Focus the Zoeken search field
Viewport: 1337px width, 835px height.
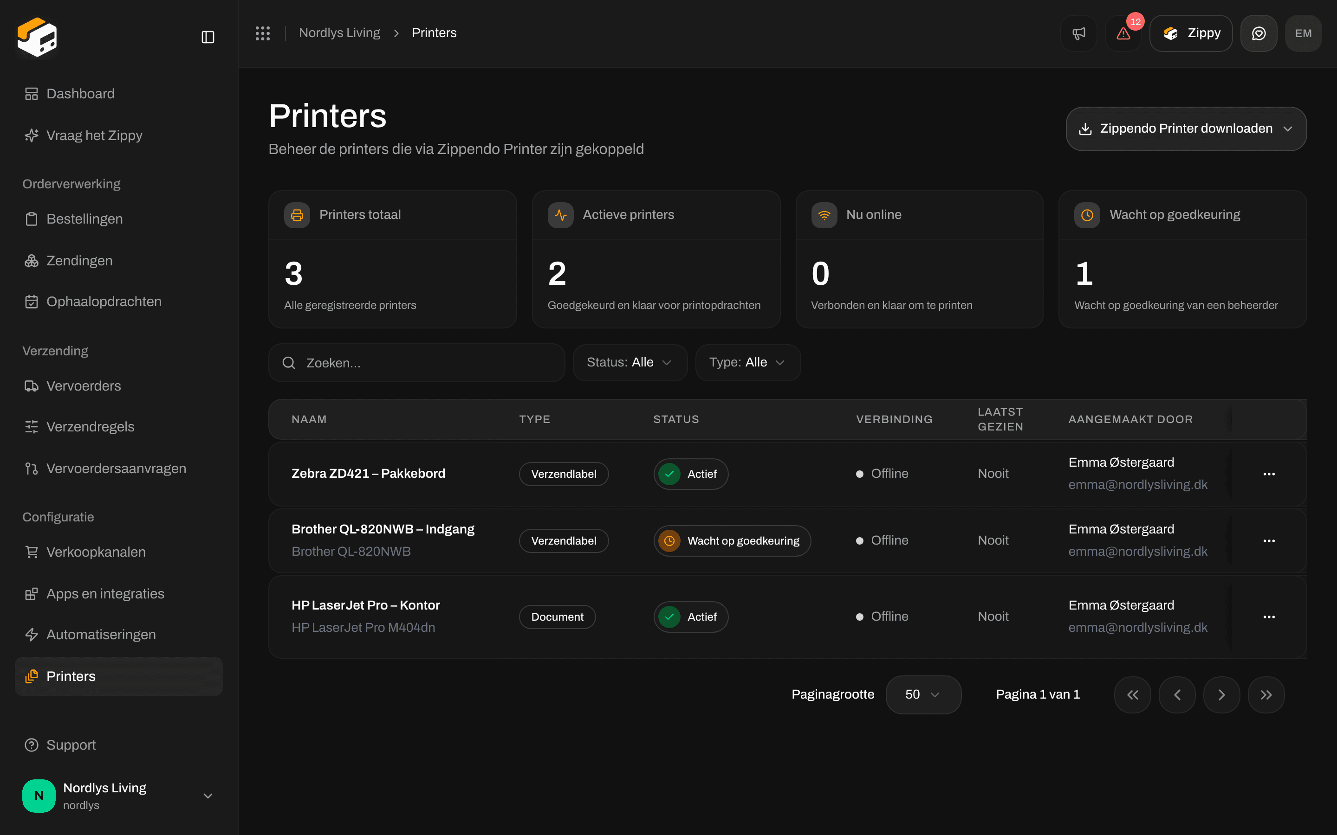[416, 363]
